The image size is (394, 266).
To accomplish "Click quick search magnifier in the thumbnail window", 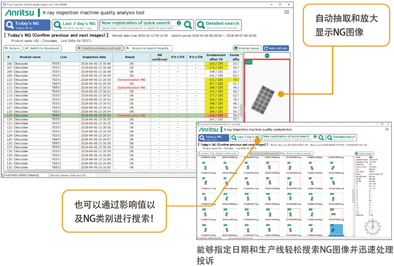I will 321,138.
